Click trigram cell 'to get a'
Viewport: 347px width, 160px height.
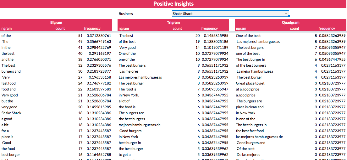pyautogui.click(x=124, y=155)
